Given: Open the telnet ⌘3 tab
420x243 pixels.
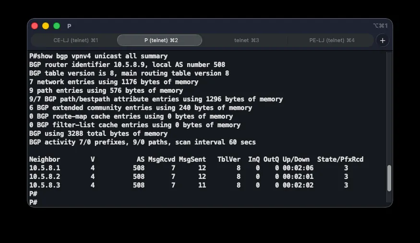Looking at the screenshot, I should click(246, 40).
